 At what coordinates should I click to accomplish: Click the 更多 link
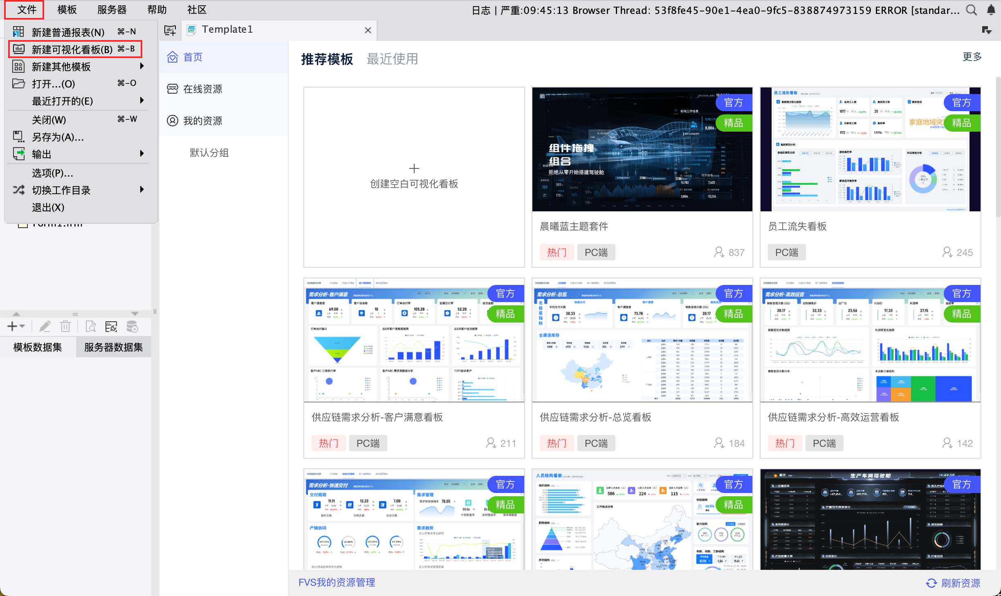pos(972,57)
